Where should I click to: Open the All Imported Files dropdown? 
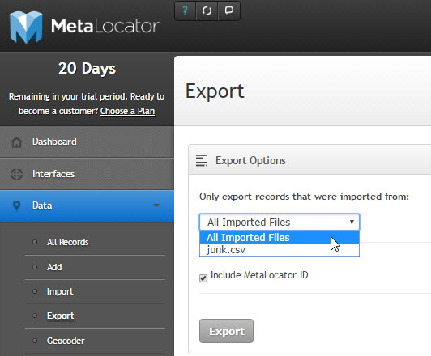tap(280, 222)
